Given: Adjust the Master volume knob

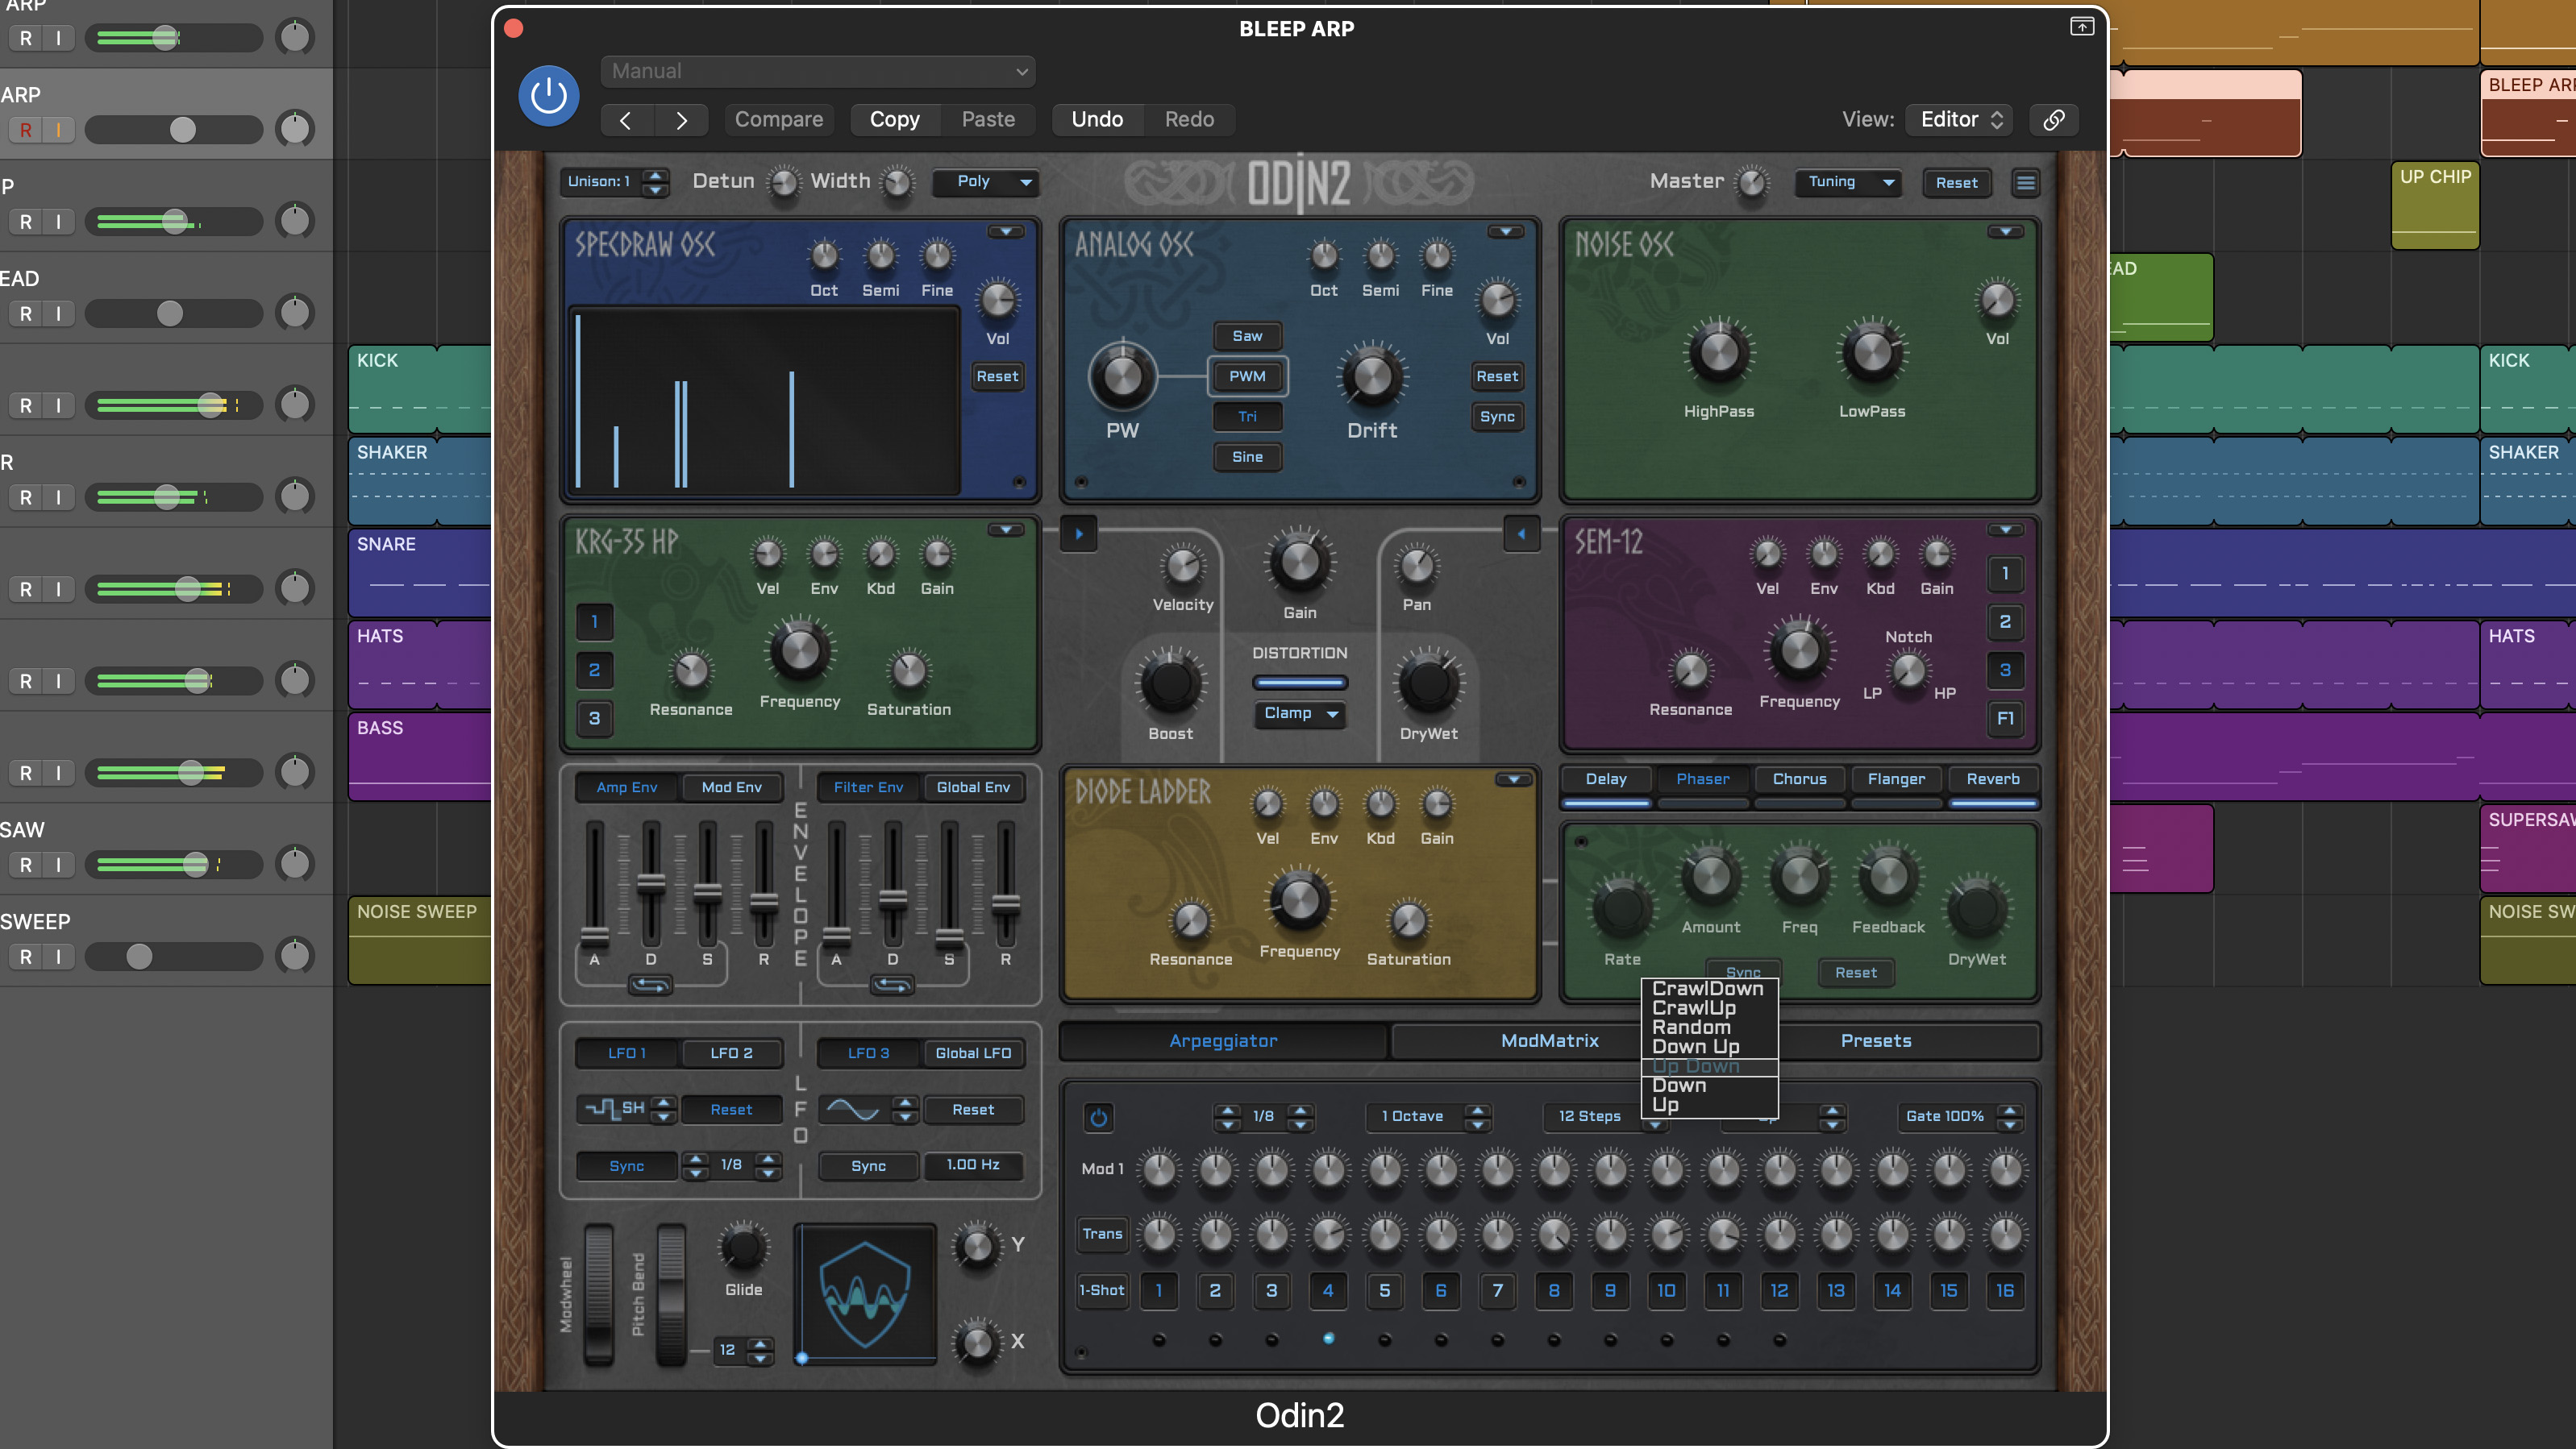Looking at the screenshot, I should (1751, 183).
